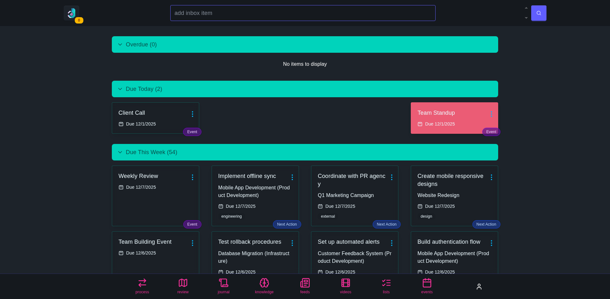This screenshot has height=299, width=610.
Task: Click the up arrow stepper near search
Action: pyautogui.click(x=526, y=8)
